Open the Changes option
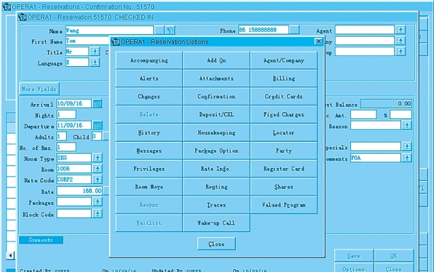This screenshot has height=272, width=434. point(149,97)
